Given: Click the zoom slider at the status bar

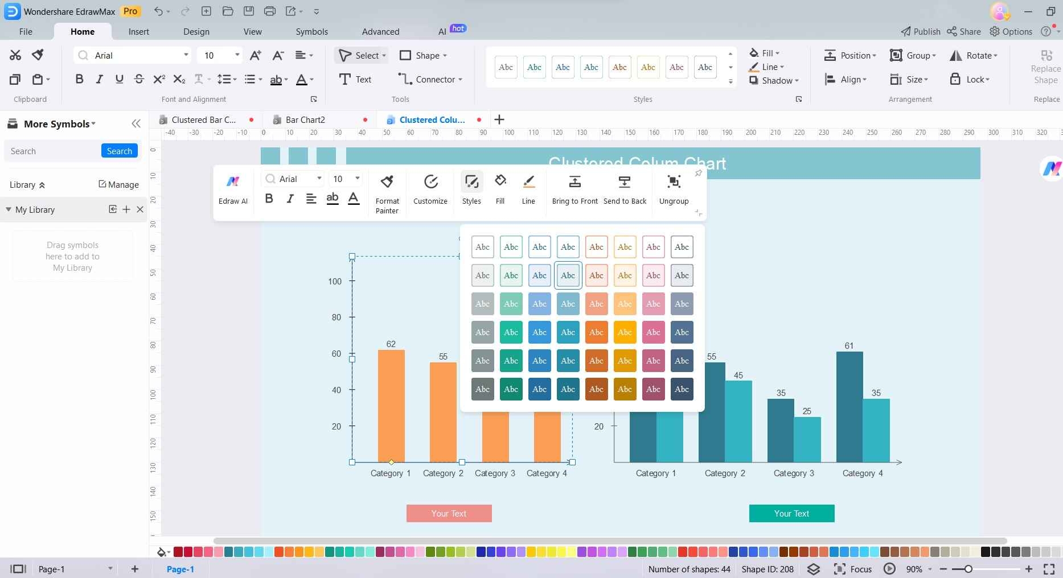Looking at the screenshot, I should pyautogui.click(x=968, y=569).
